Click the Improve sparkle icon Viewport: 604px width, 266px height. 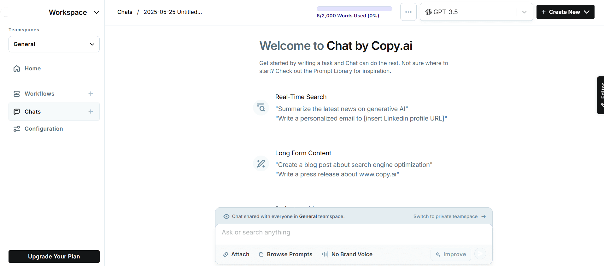438,254
